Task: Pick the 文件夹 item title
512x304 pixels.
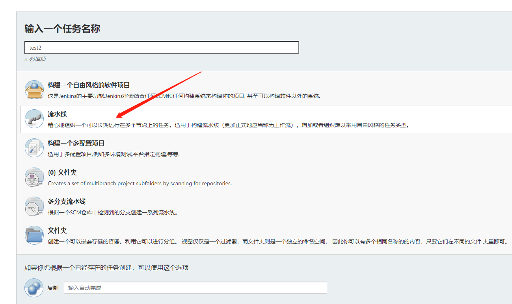Action: pyautogui.click(x=57, y=230)
